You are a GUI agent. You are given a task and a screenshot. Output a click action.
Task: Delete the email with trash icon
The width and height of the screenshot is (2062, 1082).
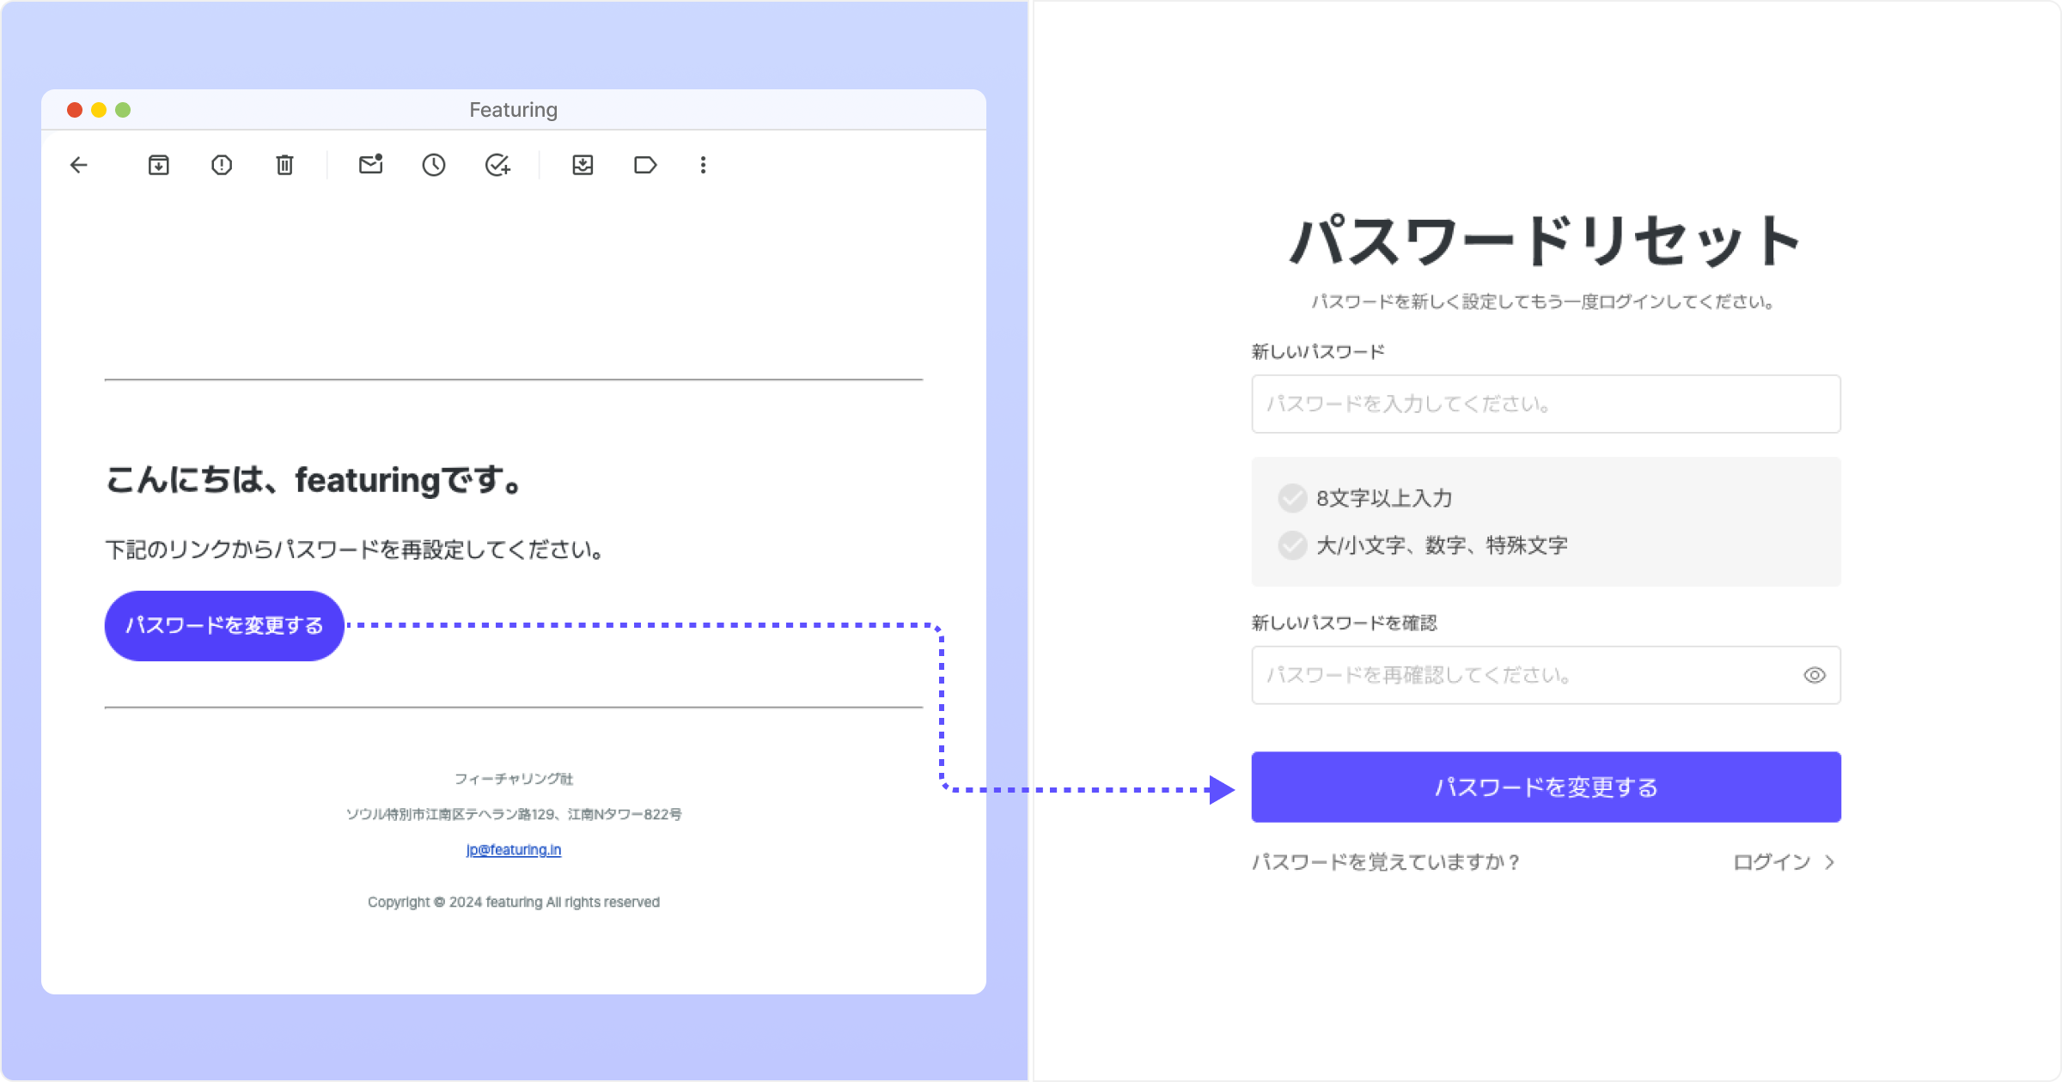284,165
